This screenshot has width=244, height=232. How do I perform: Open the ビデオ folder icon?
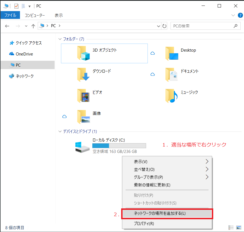(x=84, y=96)
